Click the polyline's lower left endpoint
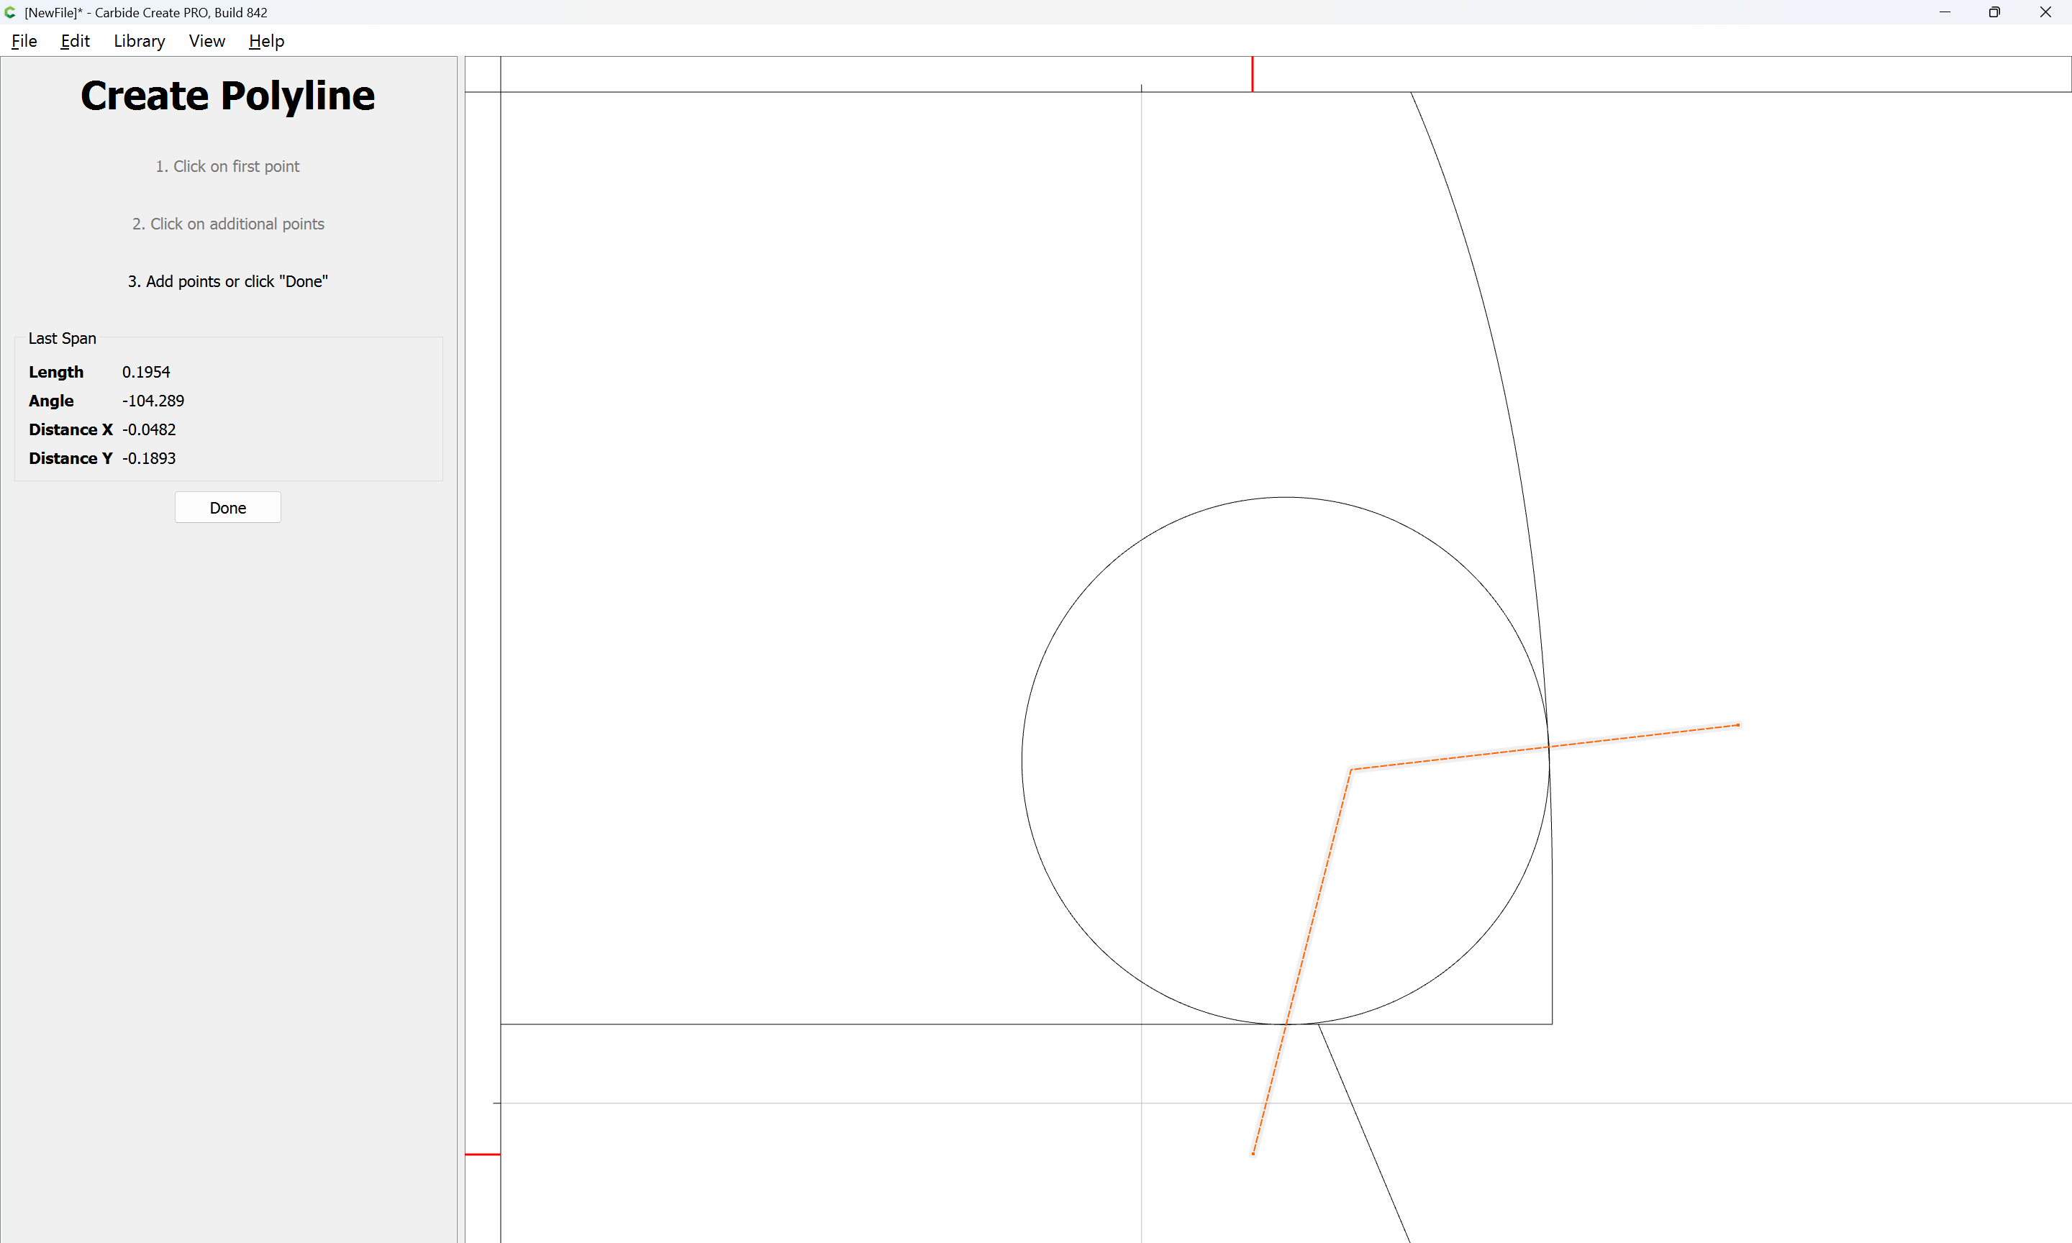The image size is (2072, 1243). tap(1253, 1155)
